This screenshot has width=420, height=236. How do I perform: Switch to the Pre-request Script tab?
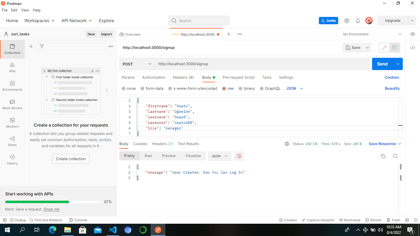(x=239, y=77)
